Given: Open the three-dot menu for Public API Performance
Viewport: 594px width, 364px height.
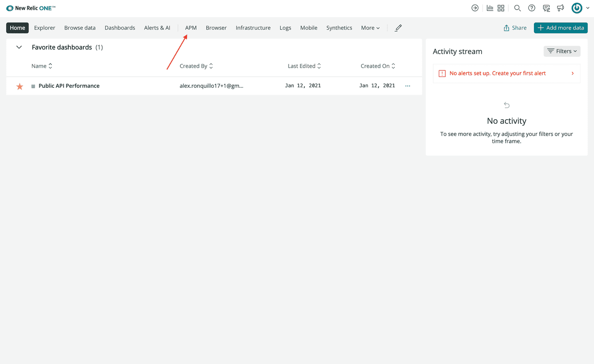Looking at the screenshot, I should pos(408,86).
